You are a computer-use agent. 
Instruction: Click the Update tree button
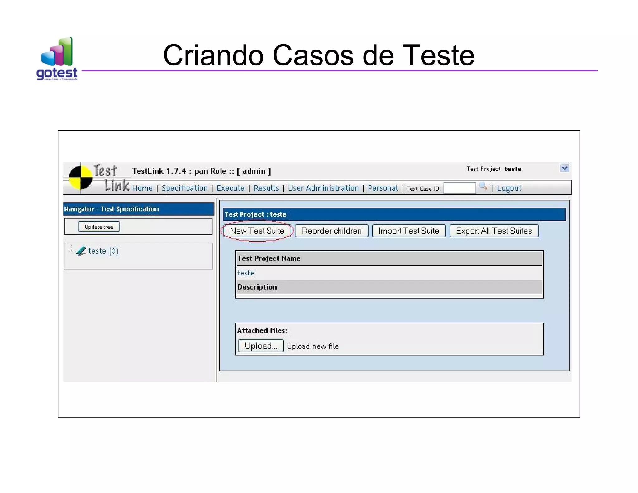(x=99, y=227)
